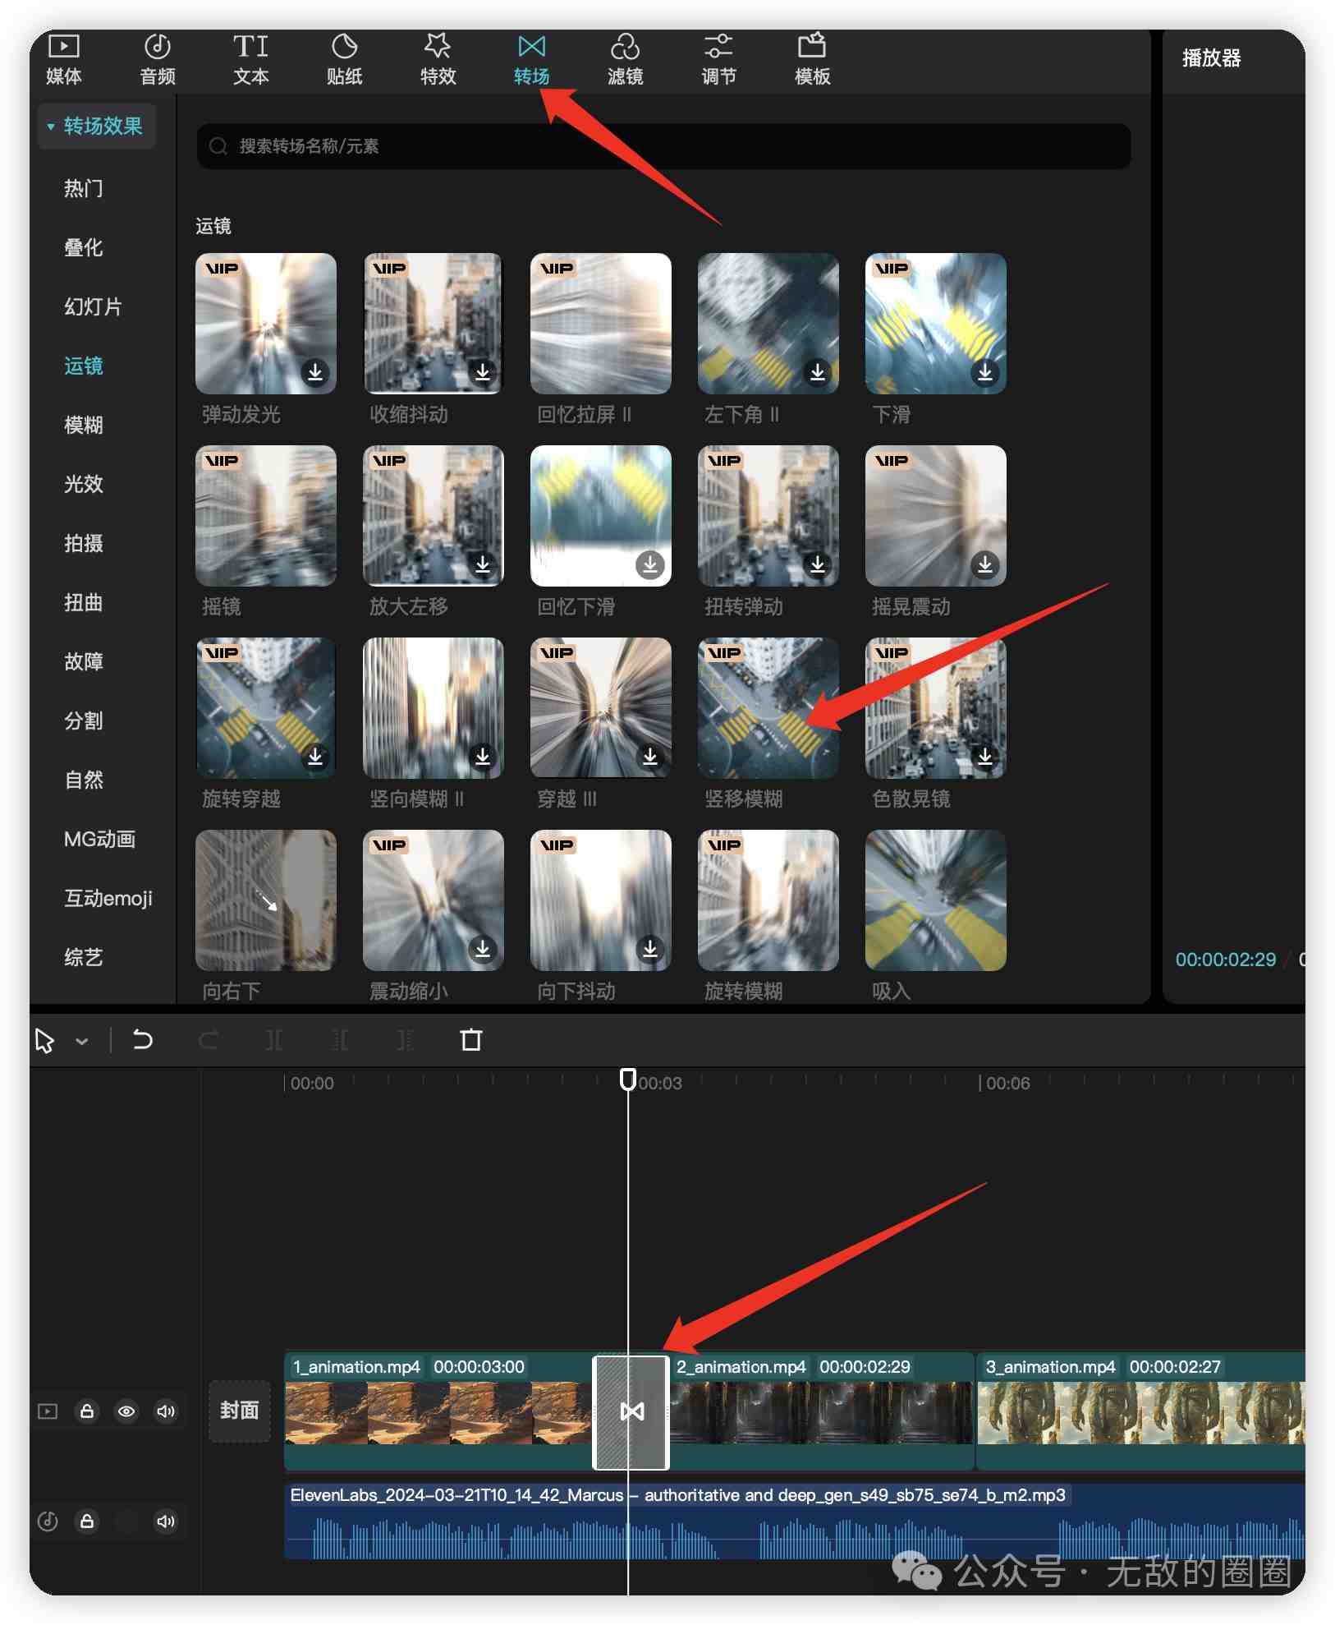Click the 封面 cover button
Viewport: 1335px width, 1625px height.
point(239,1411)
